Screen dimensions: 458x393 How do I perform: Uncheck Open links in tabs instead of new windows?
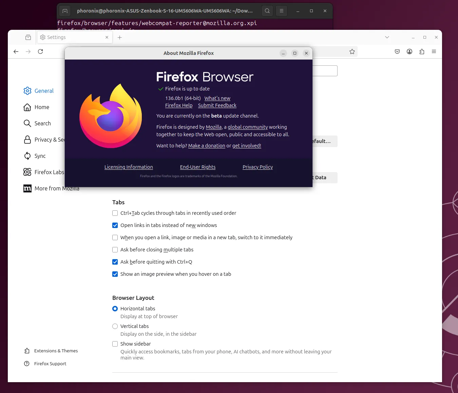coord(115,225)
